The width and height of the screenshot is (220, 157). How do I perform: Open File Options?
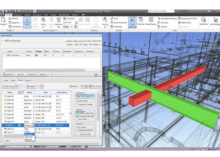[15, 27]
